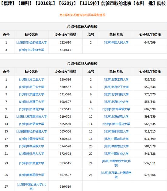Screen dimensions: 167x191
Task: Select the score value 539/511
Action: click(150, 163)
